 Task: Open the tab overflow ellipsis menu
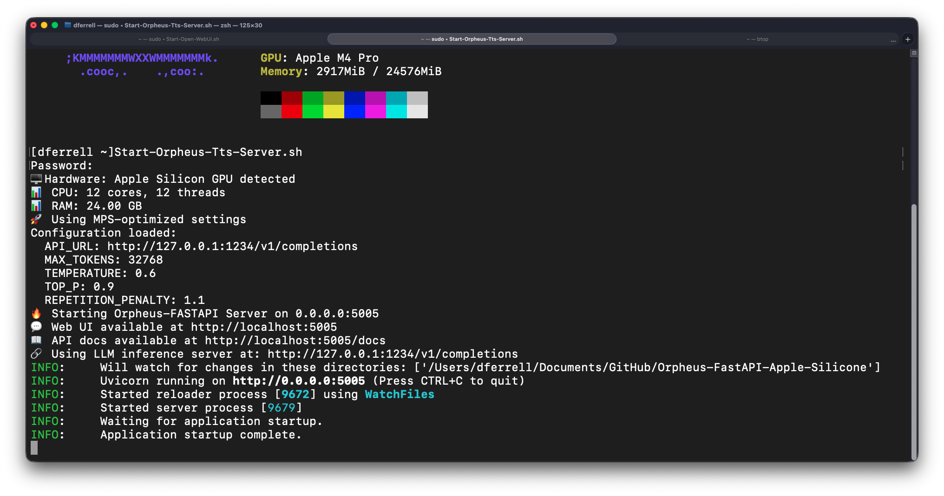(893, 40)
